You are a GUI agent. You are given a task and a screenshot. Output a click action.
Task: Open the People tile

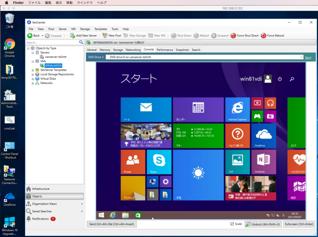click(x=133, y=162)
